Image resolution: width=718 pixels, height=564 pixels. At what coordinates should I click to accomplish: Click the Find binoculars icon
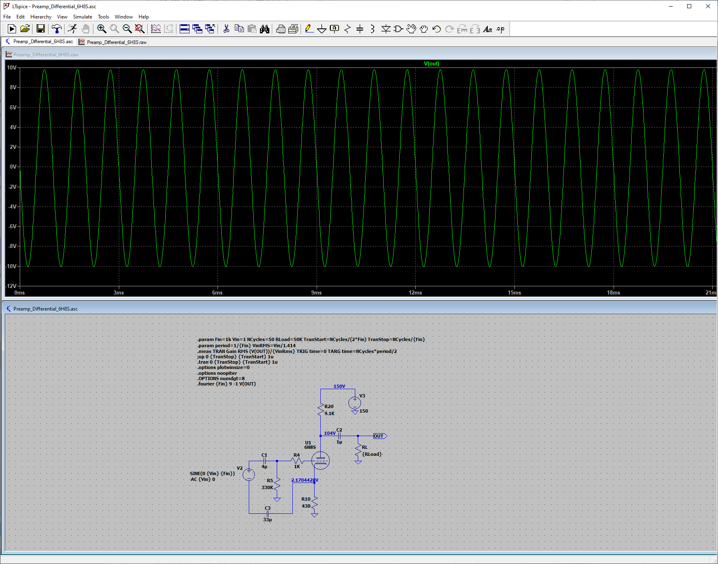264,29
